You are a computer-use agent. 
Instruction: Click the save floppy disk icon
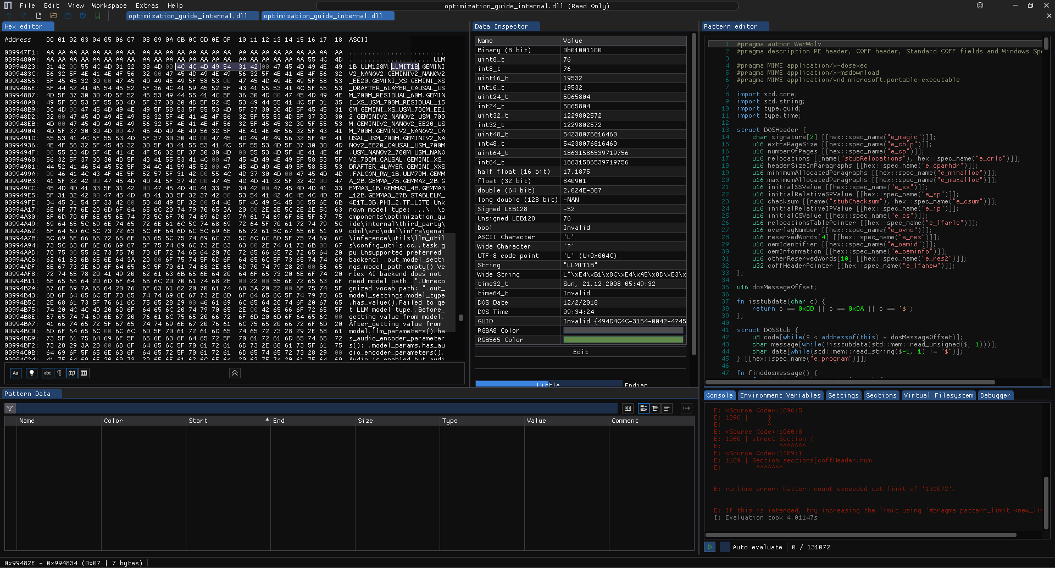pos(68,16)
